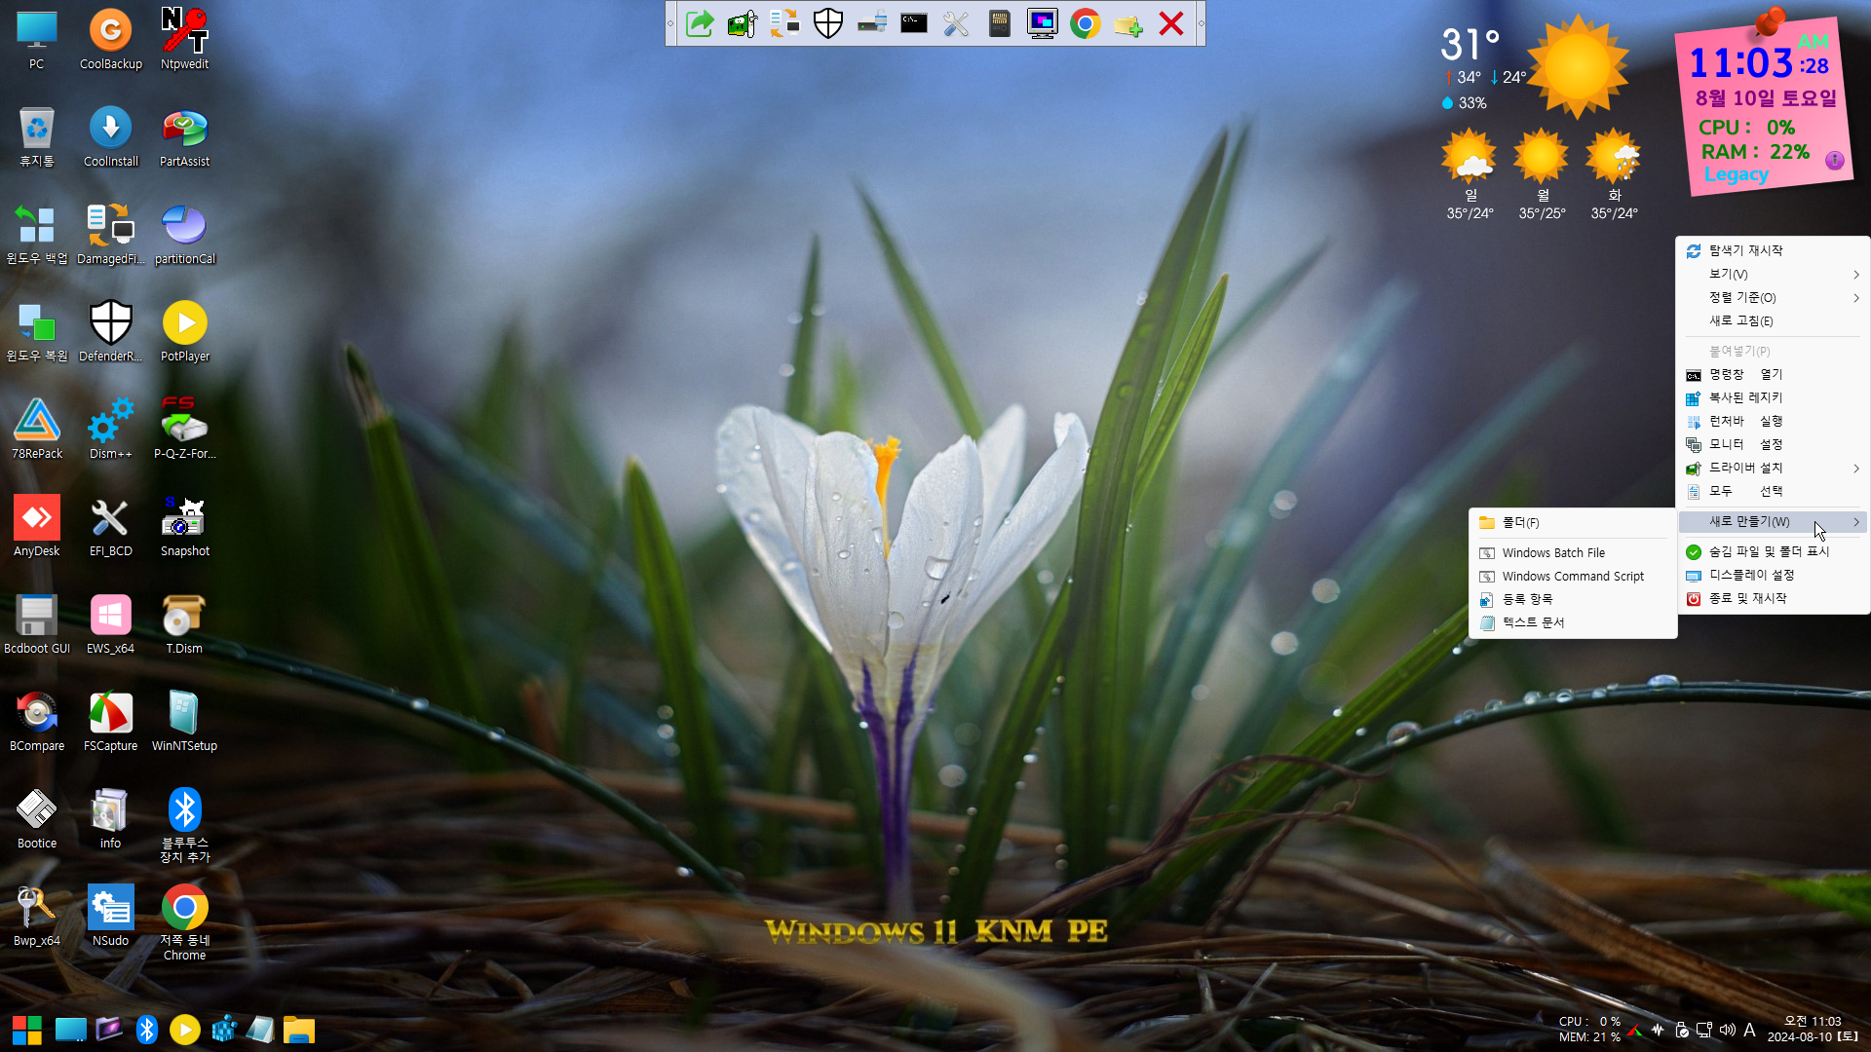Choose 종료 및 재시작 in context menu
This screenshot has width=1871, height=1052.
point(1773,598)
